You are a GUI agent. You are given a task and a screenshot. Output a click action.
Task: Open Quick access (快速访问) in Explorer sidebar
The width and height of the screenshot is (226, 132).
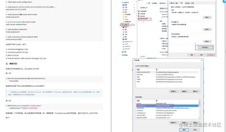click(126, 2)
